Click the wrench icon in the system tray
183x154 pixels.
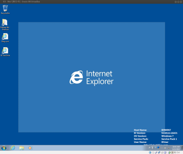[155, 148]
